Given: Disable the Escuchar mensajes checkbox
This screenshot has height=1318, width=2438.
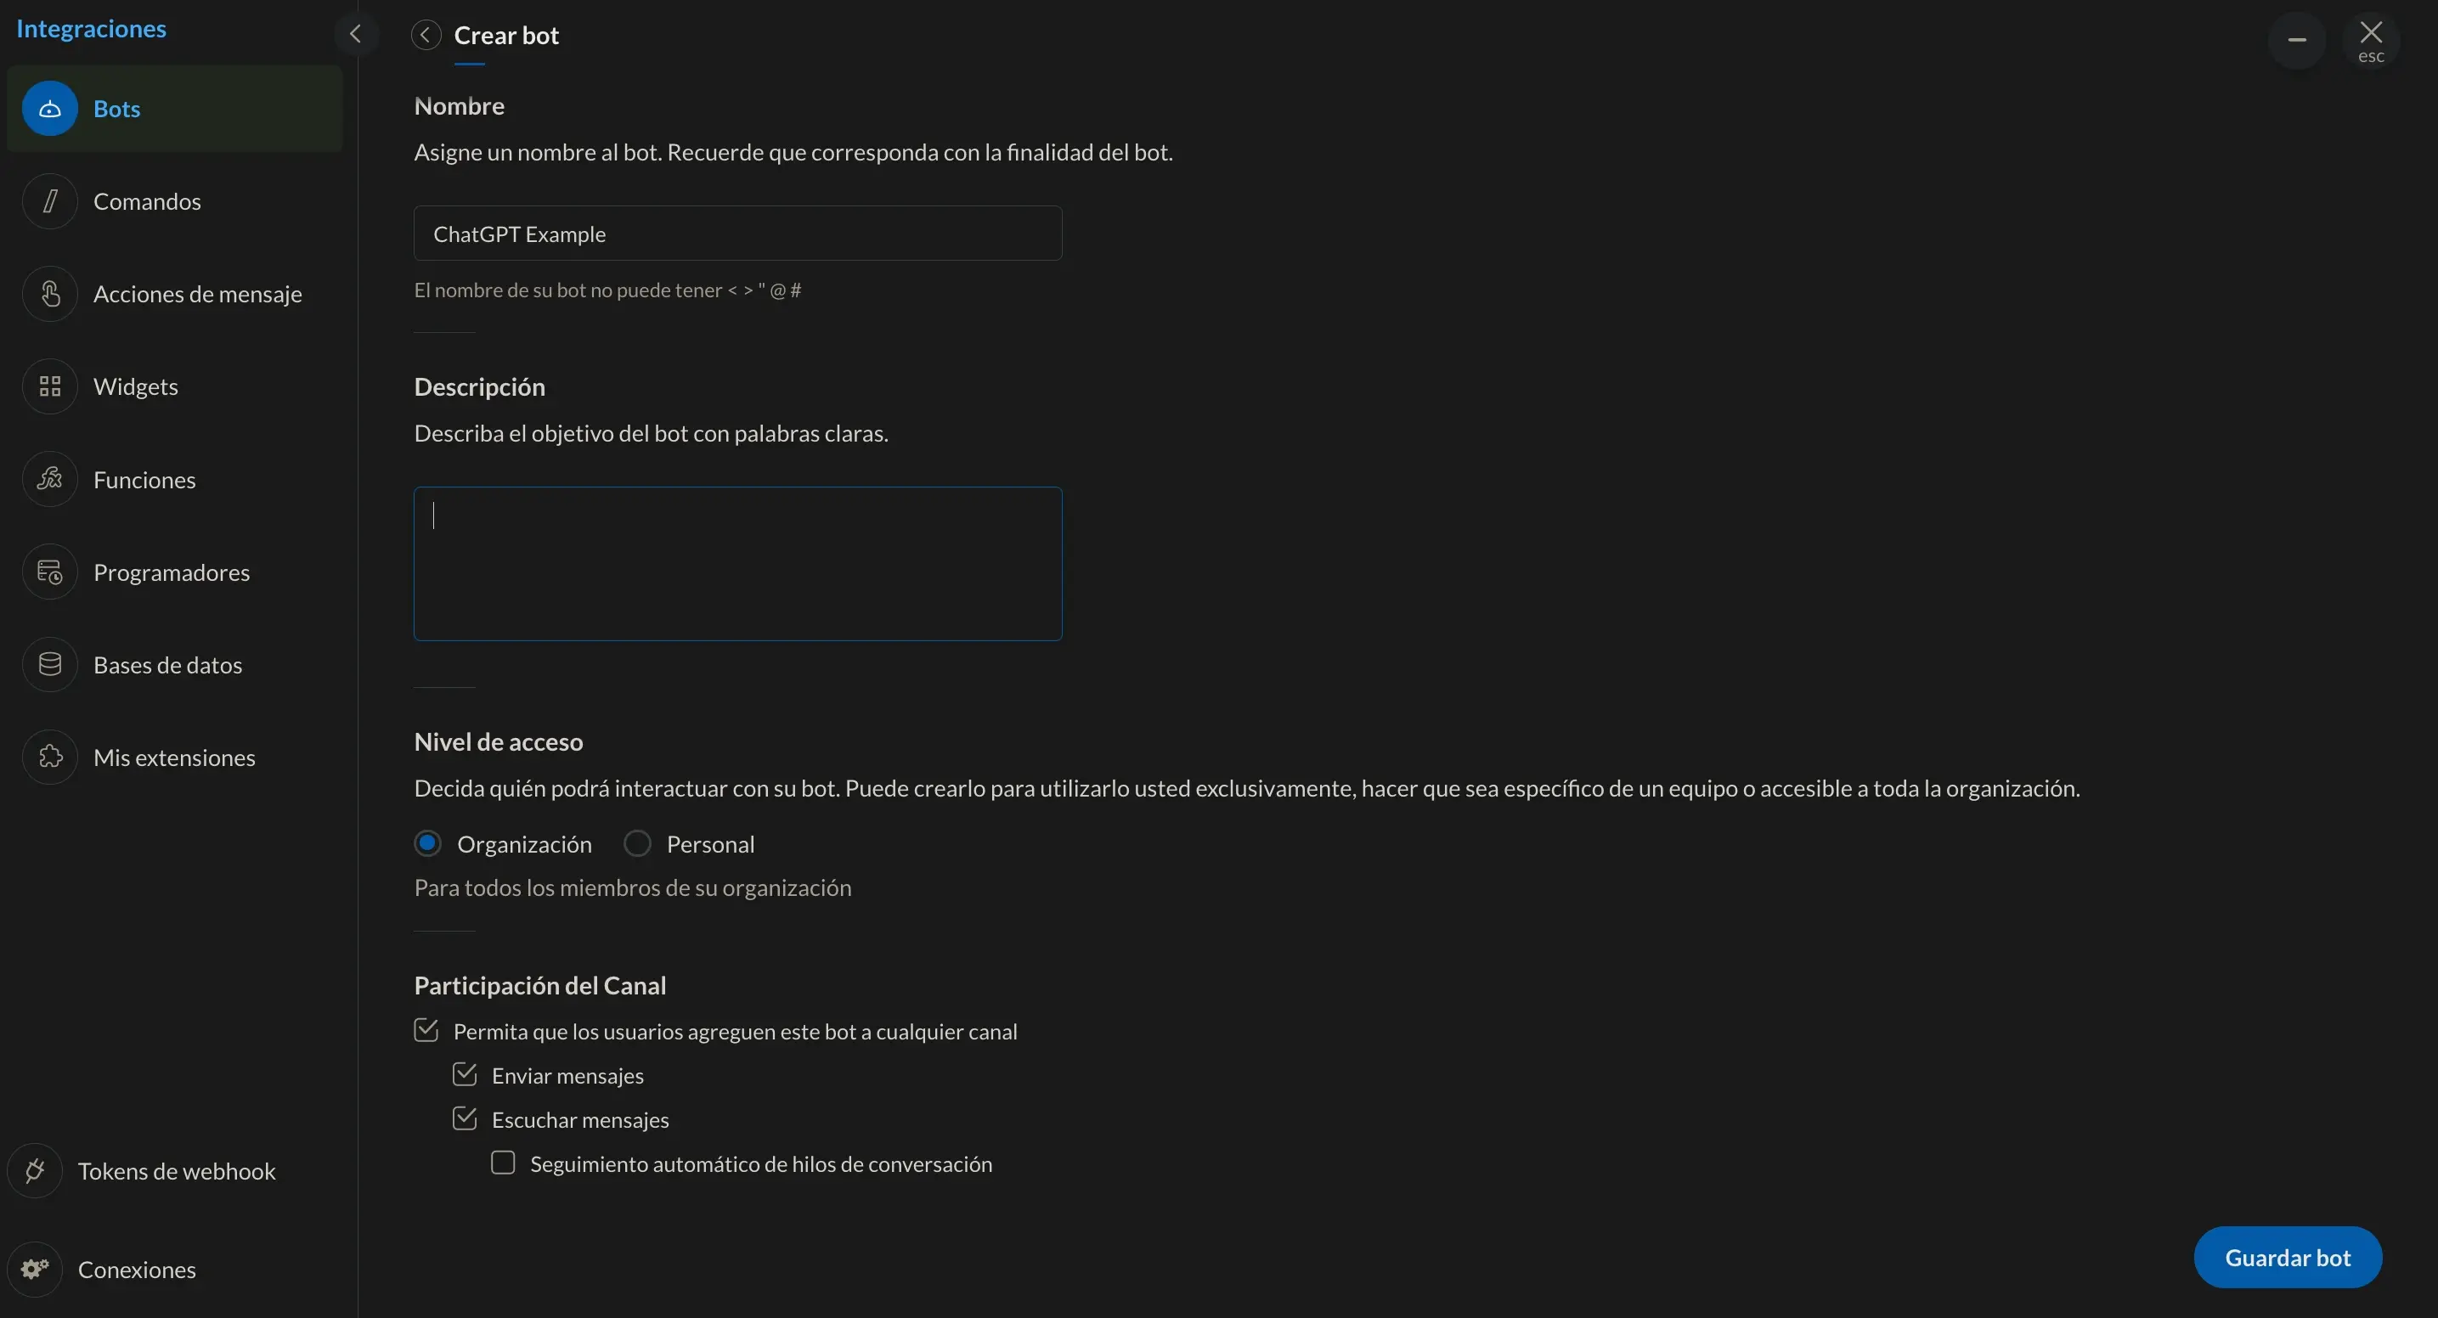Looking at the screenshot, I should [465, 1119].
